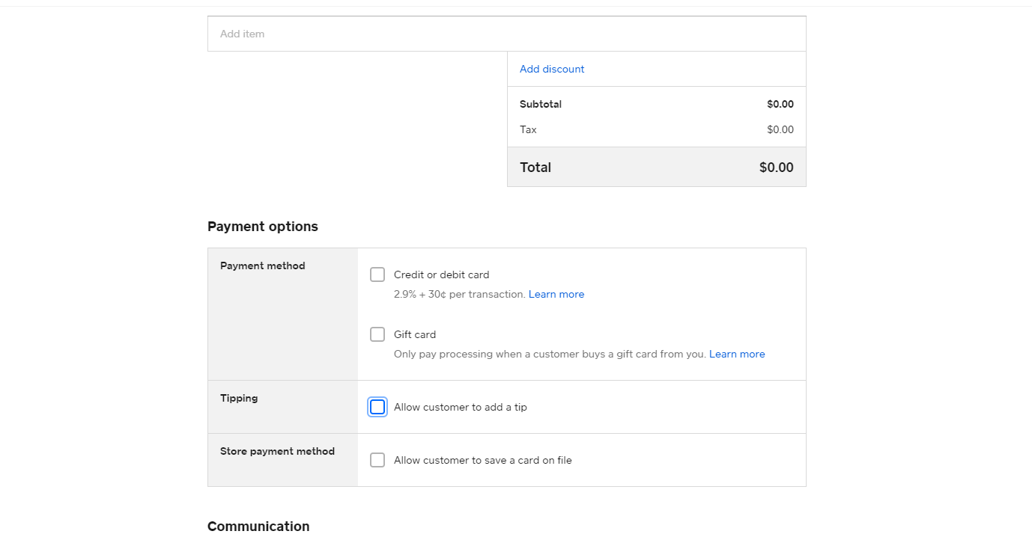Click the Subtotal amount value

coord(780,104)
